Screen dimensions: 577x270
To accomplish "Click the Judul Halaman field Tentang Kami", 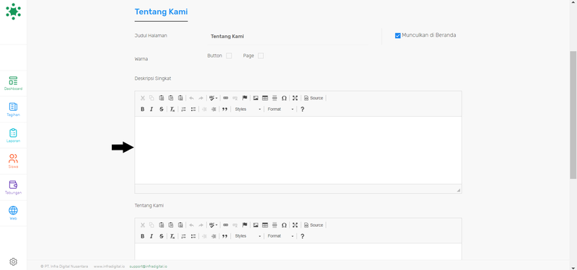I will pos(287,37).
